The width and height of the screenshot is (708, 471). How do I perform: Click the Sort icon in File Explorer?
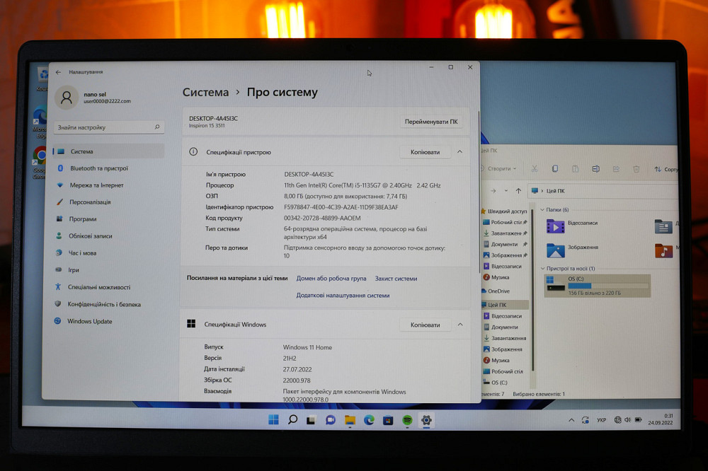click(x=659, y=169)
